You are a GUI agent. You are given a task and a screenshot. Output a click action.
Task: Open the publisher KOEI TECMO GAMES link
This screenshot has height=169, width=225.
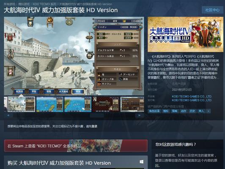pos(192,100)
